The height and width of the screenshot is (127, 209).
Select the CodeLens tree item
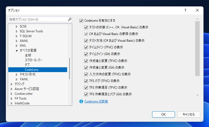pos(38,70)
